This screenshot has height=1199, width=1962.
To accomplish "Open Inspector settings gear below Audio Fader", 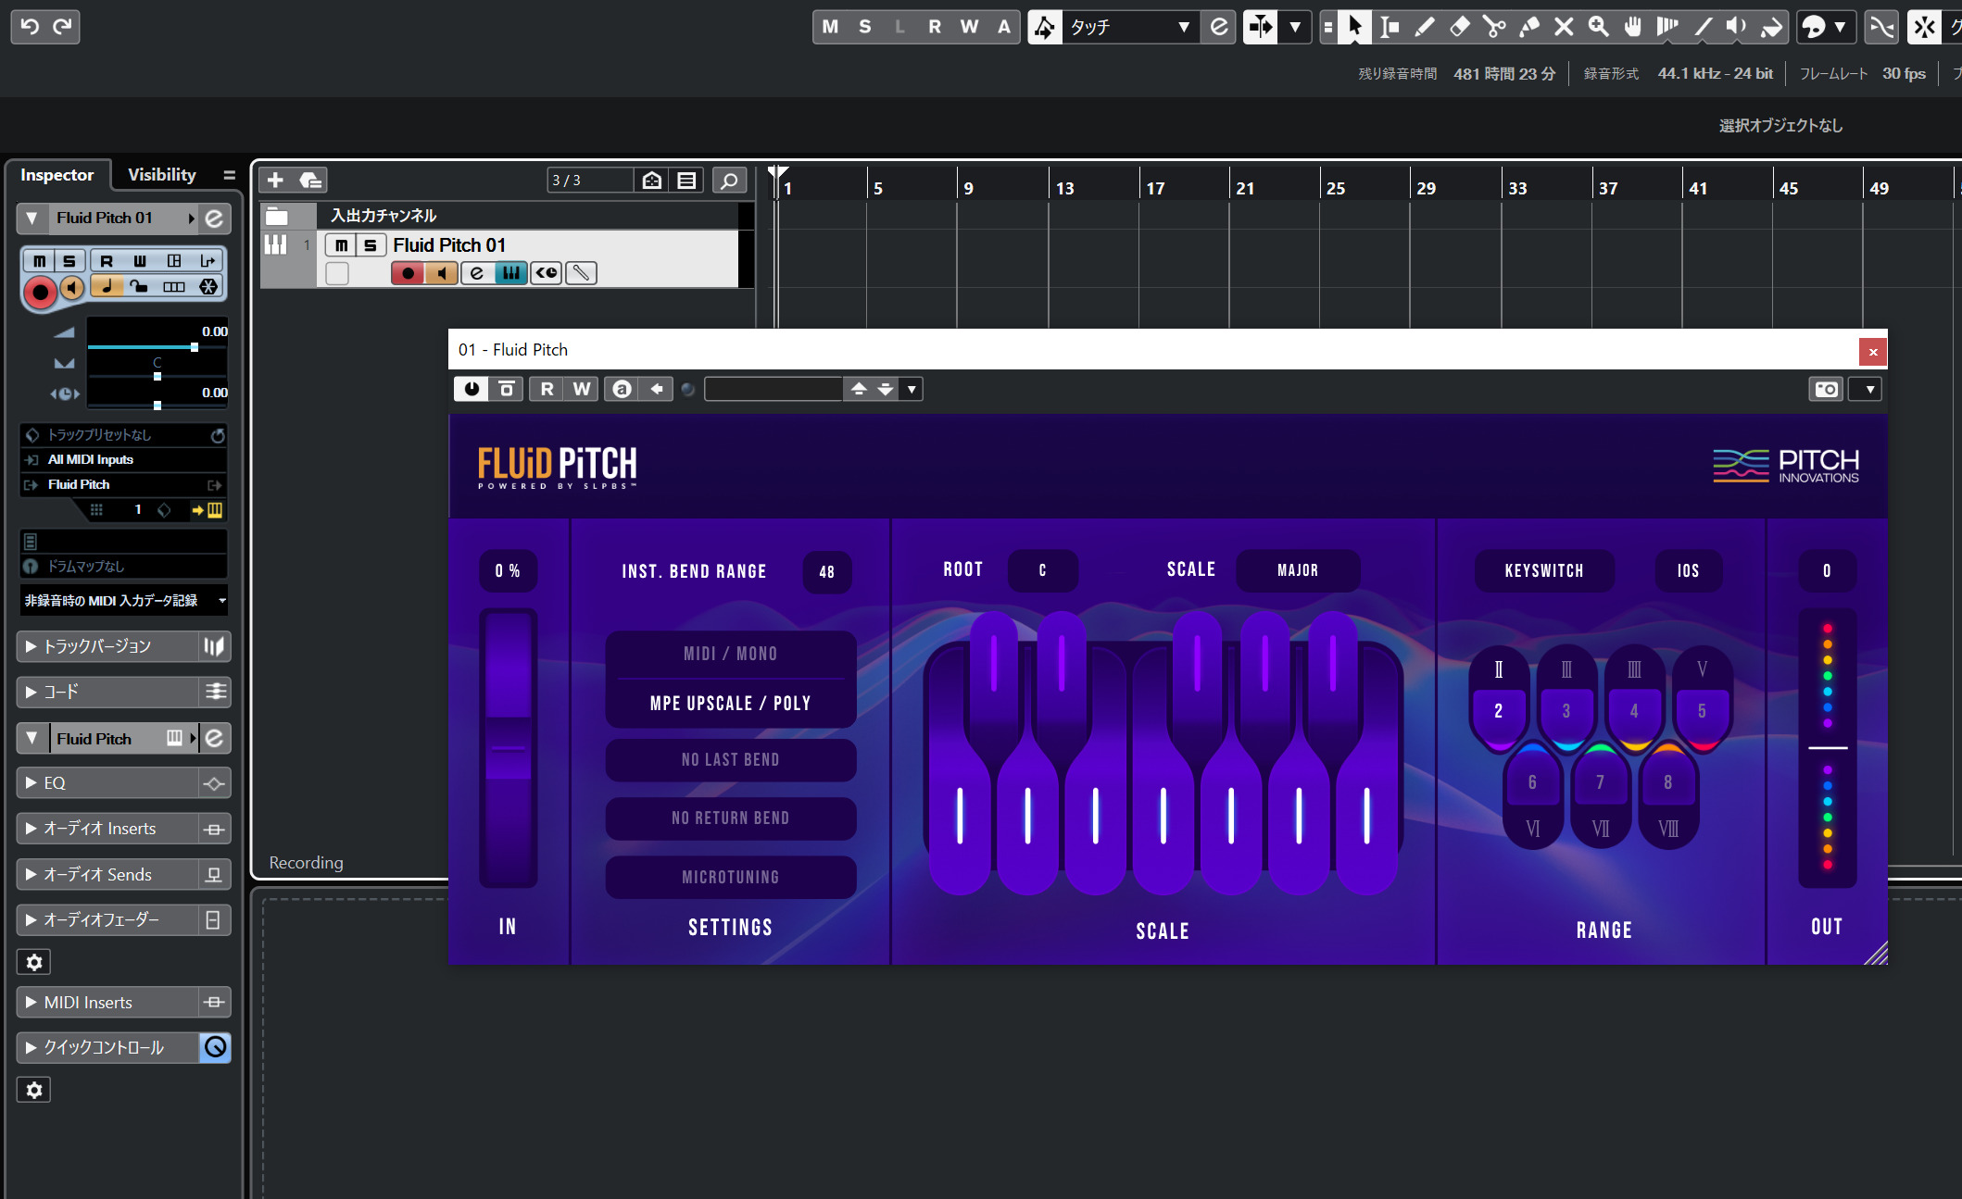I will click(34, 962).
